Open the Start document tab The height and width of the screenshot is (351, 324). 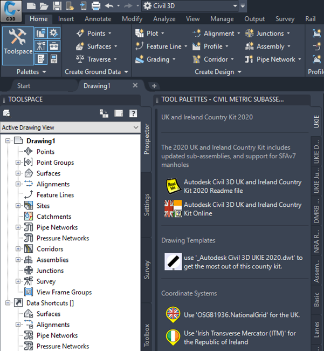pos(24,86)
